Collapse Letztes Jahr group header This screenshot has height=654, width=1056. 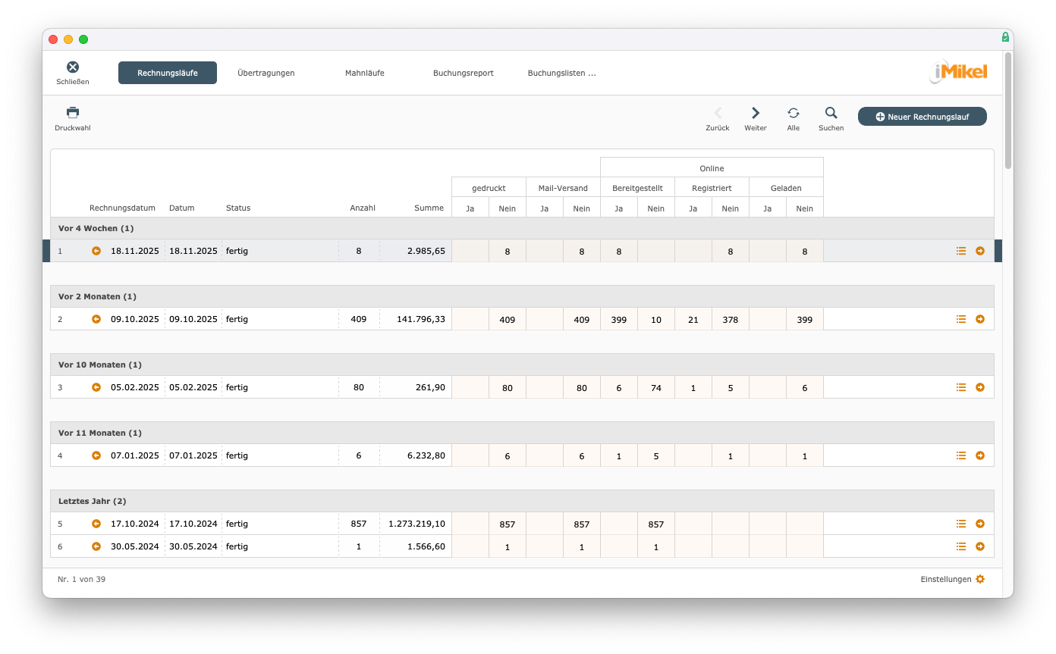tap(92, 501)
